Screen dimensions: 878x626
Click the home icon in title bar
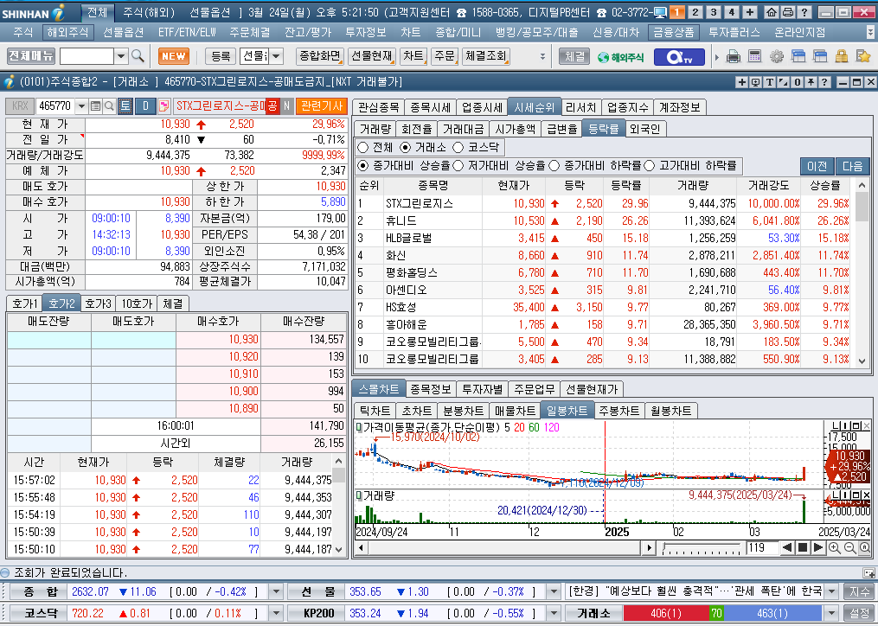(771, 12)
